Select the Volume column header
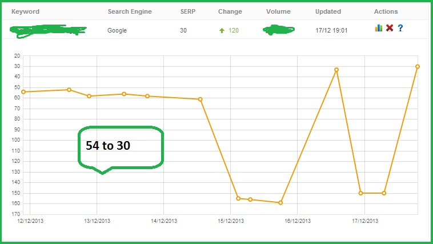The image size is (433, 244). point(278,11)
